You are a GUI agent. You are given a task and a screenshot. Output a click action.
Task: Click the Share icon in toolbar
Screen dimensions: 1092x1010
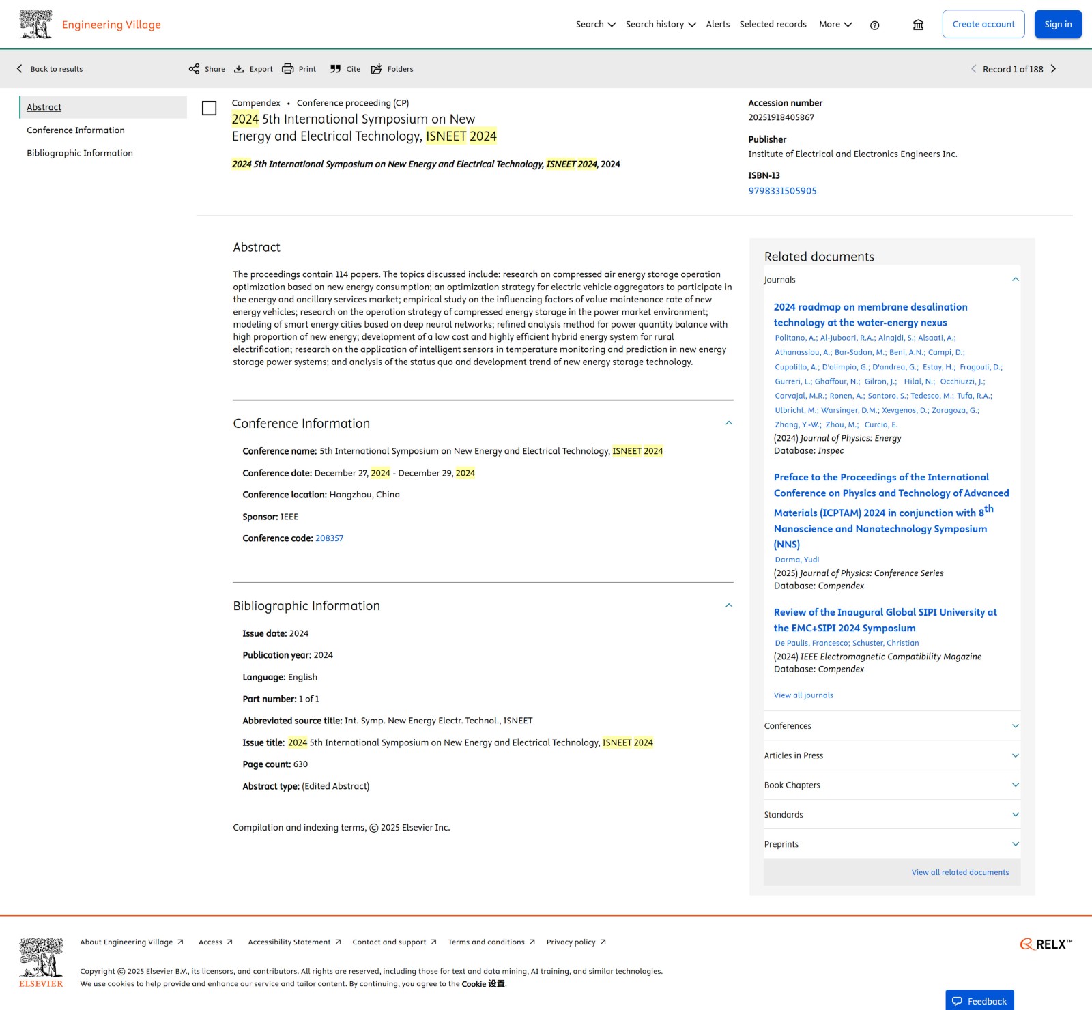click(194, 69)
